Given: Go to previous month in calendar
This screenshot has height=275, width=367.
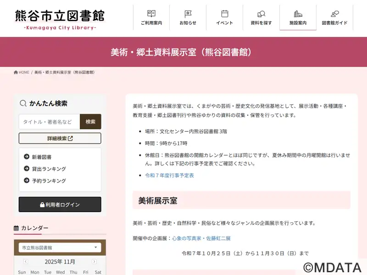Looking at the screenshot, I should pos(26,262).
